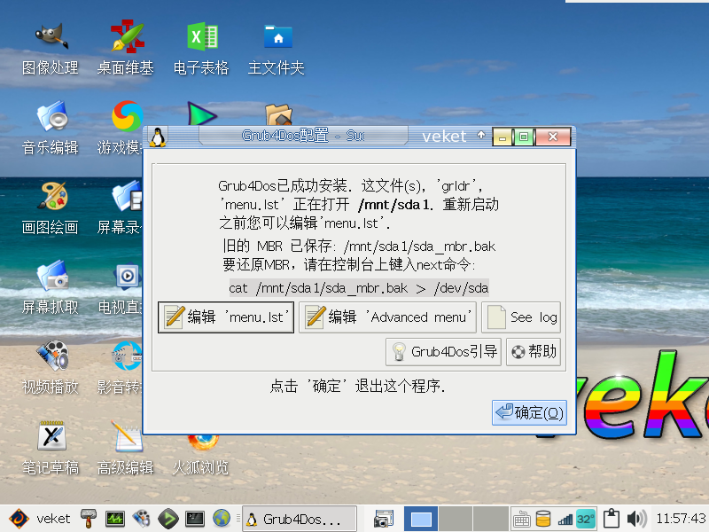Open clipboard tray icon
Viewport: 709px width, 532px height.
point(612,519)
